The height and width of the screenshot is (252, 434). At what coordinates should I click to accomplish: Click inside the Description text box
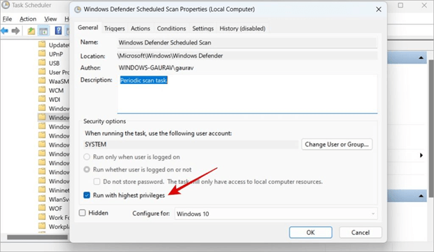(x=247, y=94)
